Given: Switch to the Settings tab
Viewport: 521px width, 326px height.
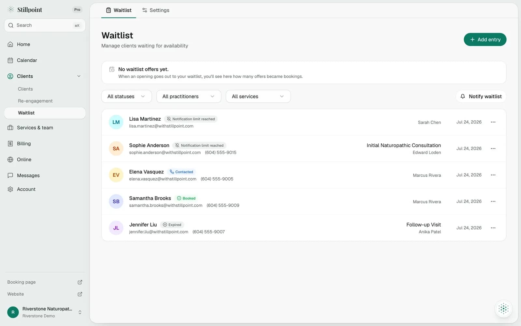Looking at the screenshot, I should click(156, 10).
